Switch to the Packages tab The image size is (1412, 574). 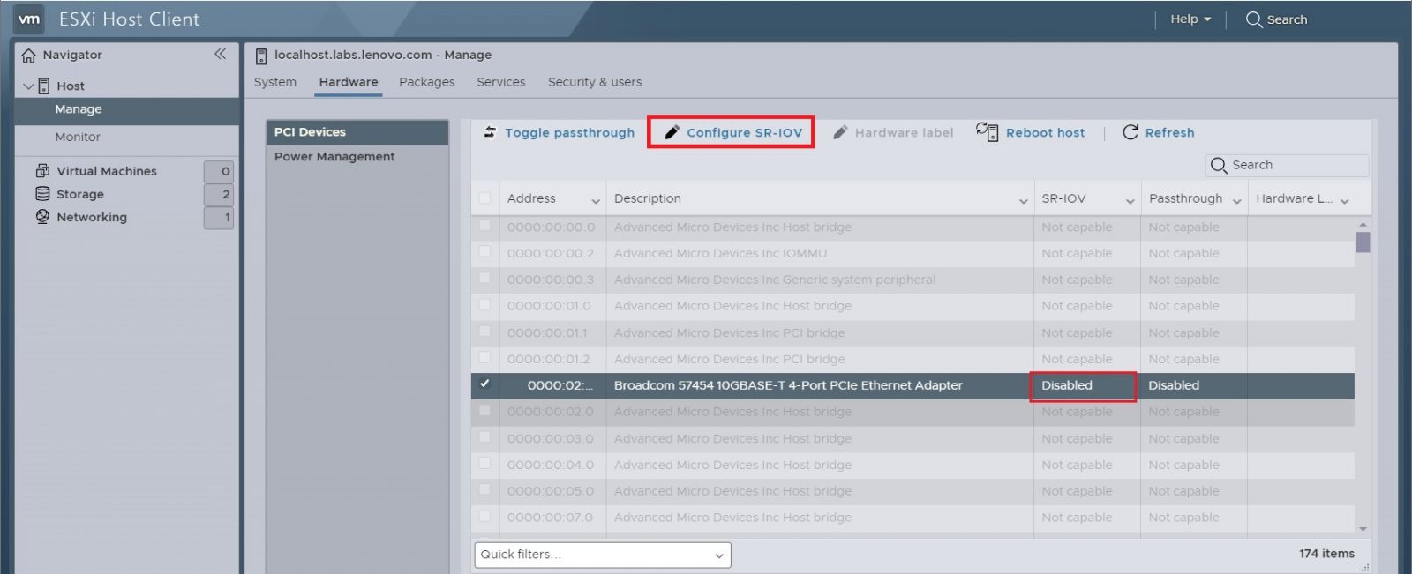coord(426,82)
